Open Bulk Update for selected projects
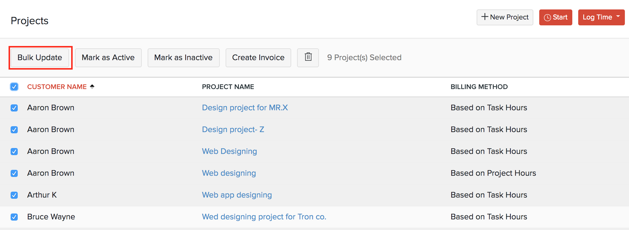 (40, 57)
